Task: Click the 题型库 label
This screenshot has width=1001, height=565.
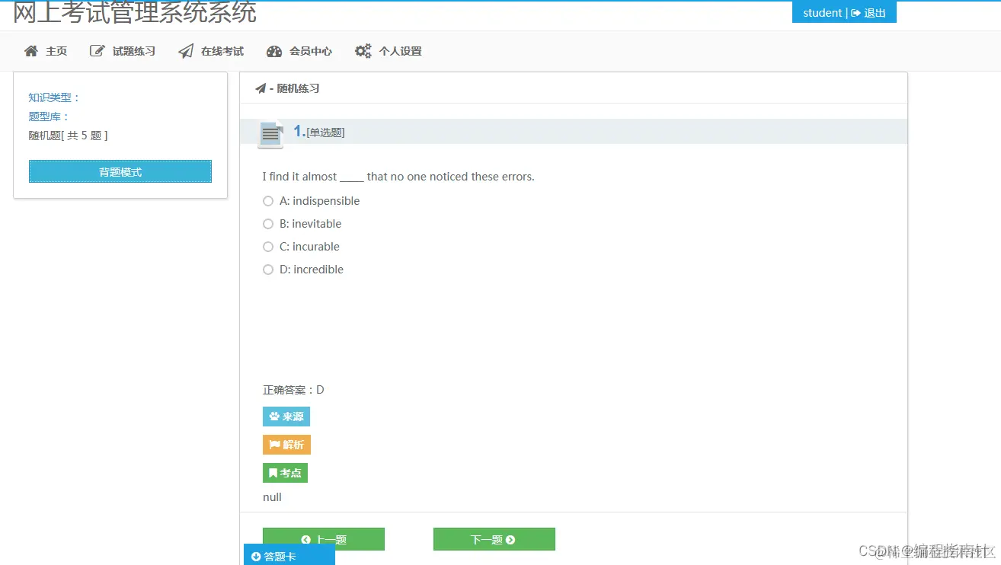Action: pyautogui.click(x=49, y=117)
